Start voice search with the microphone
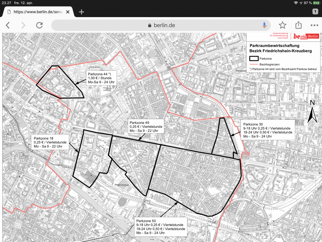Image resolution: width=322 pixels, height=242 pixels. pyautogui.click(x=264, y=25)
